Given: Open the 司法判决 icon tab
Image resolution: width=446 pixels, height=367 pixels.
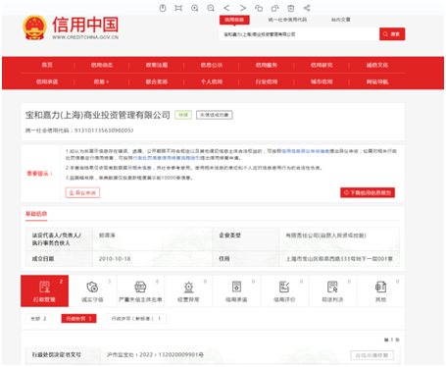Looking at the screenshot, I should coord(332,290).
